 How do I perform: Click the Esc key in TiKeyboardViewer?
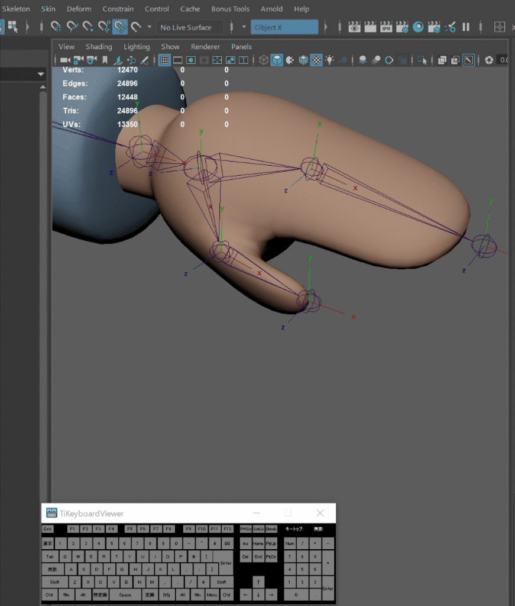click(47, 528)
